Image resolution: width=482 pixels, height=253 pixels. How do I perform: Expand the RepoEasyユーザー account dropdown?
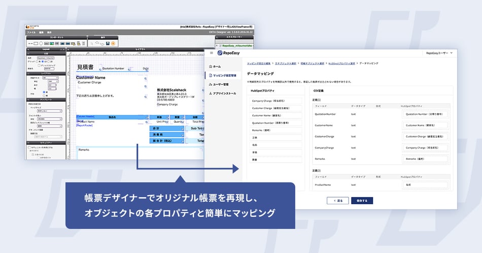[439, 53]
